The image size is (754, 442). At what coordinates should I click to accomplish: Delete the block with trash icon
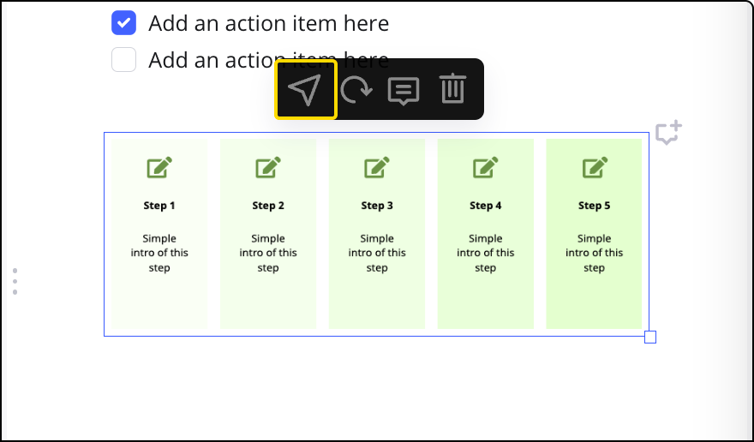(x=452, y=89)
